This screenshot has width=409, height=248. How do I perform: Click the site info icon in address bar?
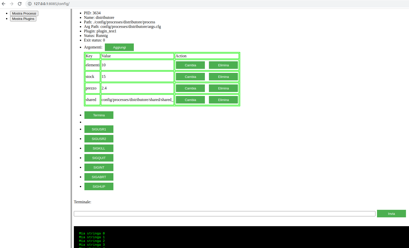pyautogui.click(x=29, y=4)
